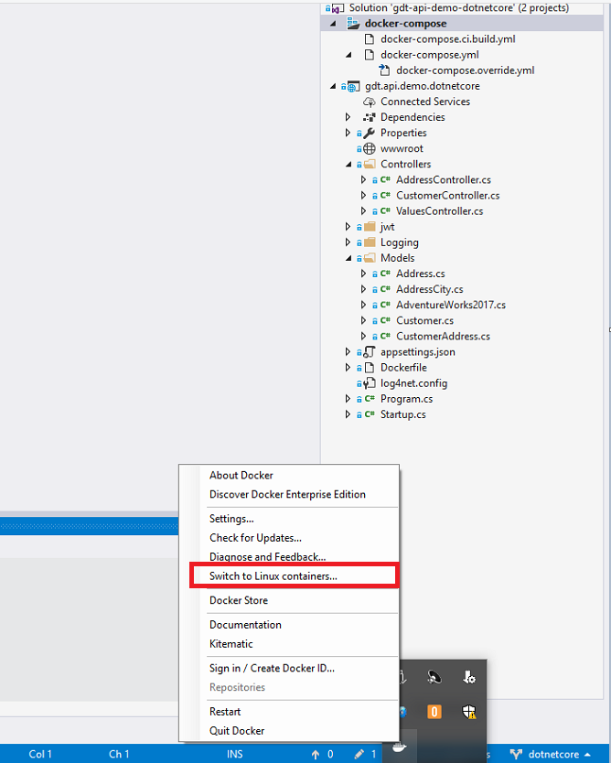Viewport: 611px width, 763px height.
Task: Collapse the Models folder node
Action: tap(348, 258)
